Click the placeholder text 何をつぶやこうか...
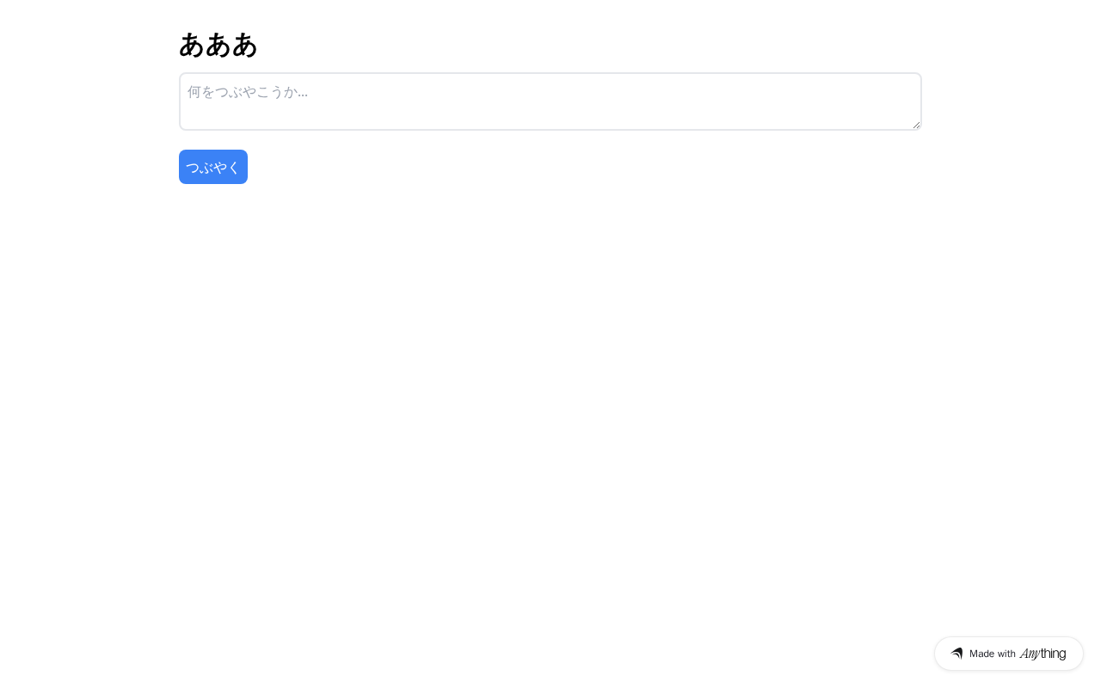The width and height of the screenshot is (1101, 688). (x=247, y=91)
